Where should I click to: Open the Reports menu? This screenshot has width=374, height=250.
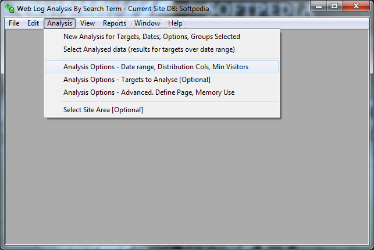[115, 23]
